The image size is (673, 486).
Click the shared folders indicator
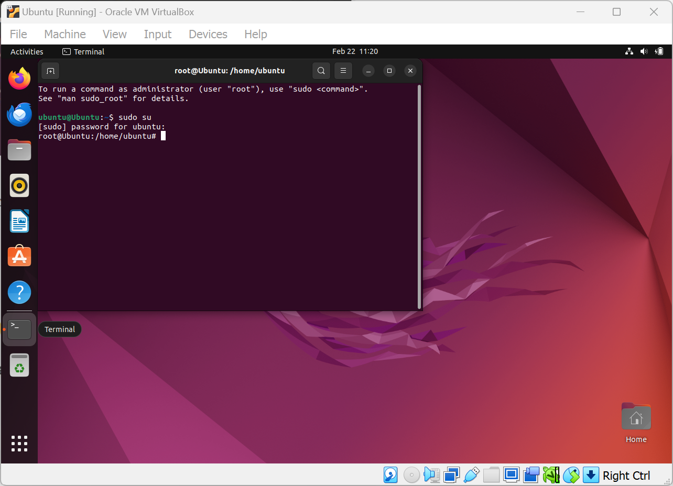click(491, 475)
